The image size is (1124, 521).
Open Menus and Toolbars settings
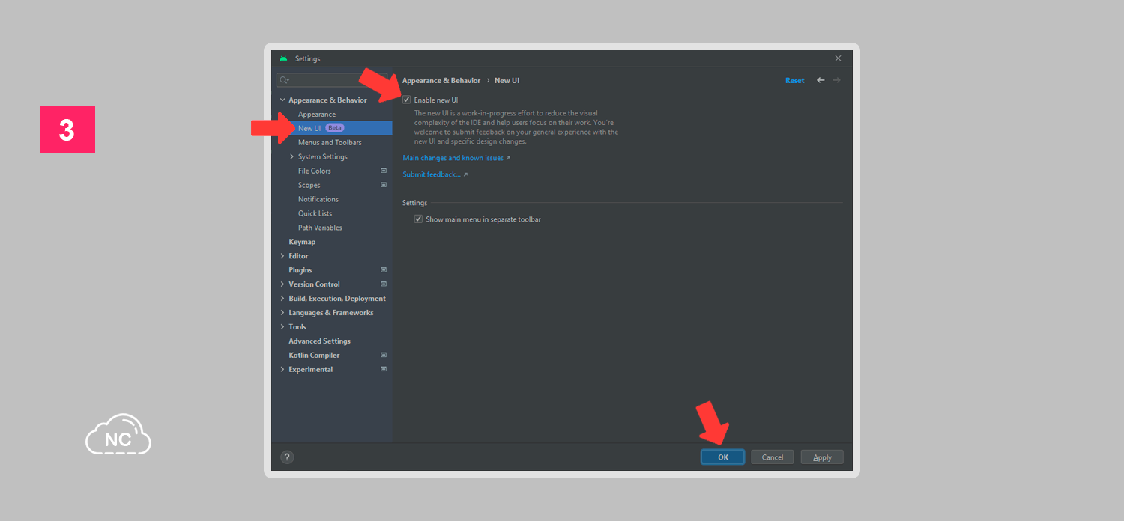pyautogui.click(x=330, y=143)
